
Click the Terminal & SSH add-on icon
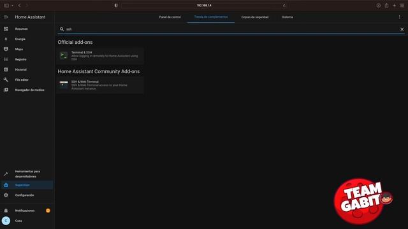click(64, 55)
